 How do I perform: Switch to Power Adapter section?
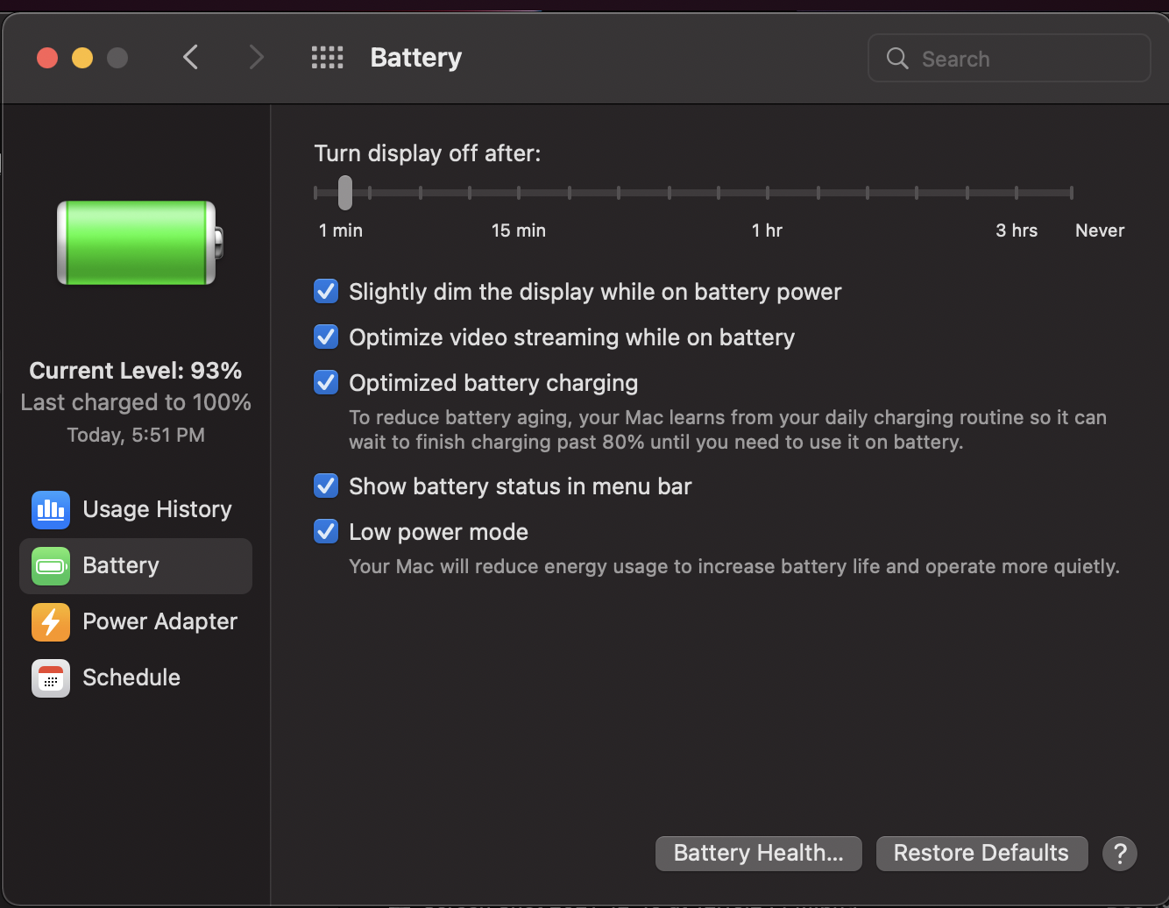(159, 621)
